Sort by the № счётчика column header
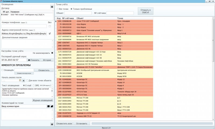This screenshot has height=129, width=215. (69, 18)
